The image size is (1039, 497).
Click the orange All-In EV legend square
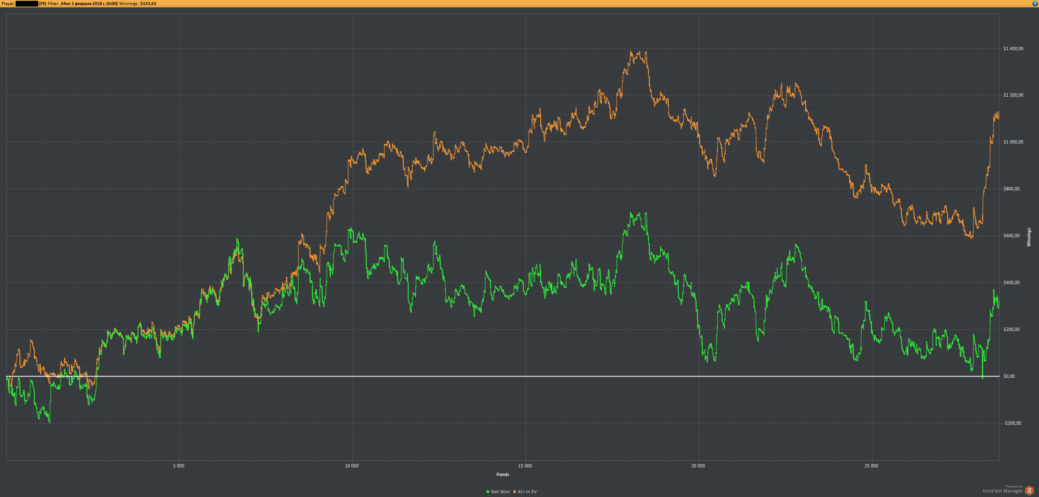515,492
